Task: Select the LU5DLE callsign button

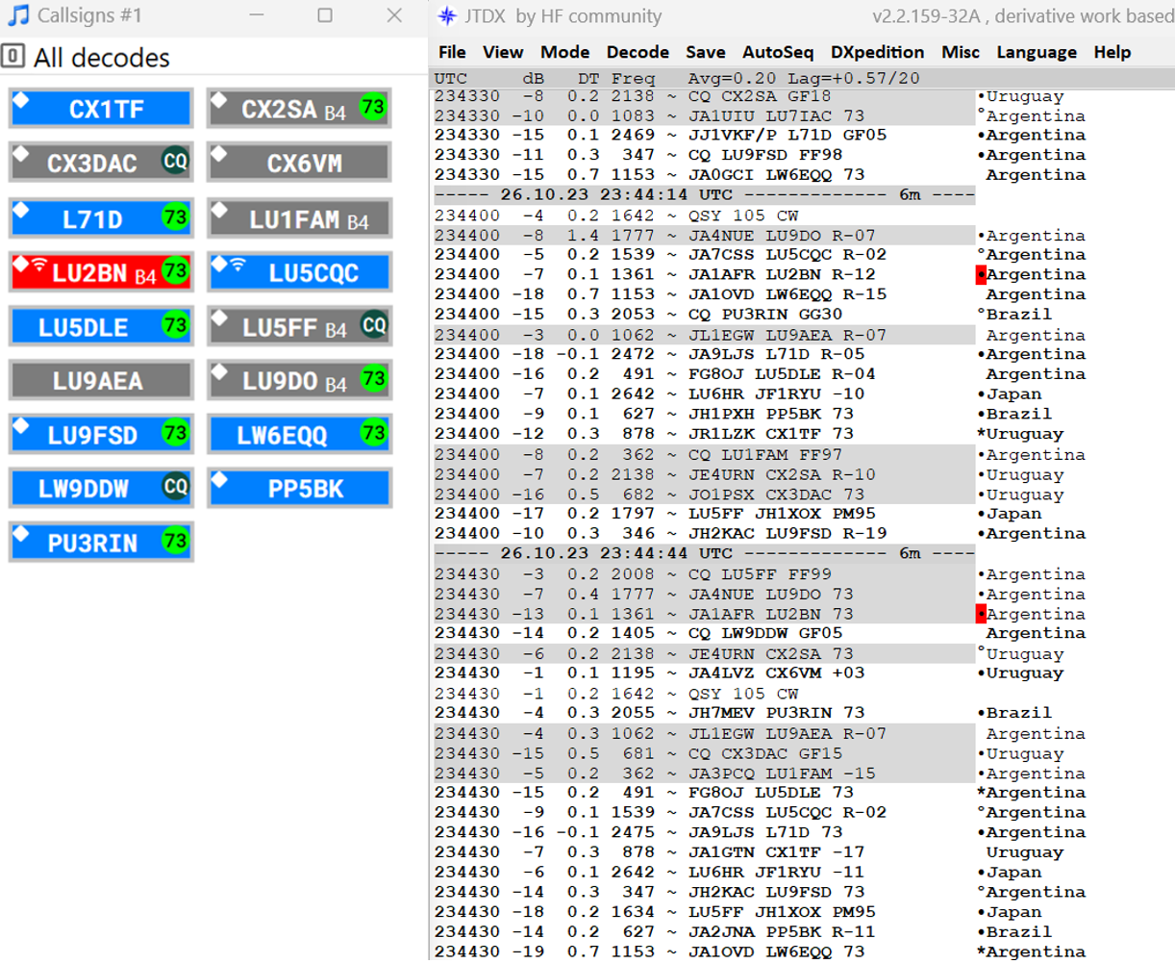Action: [101, 326]
